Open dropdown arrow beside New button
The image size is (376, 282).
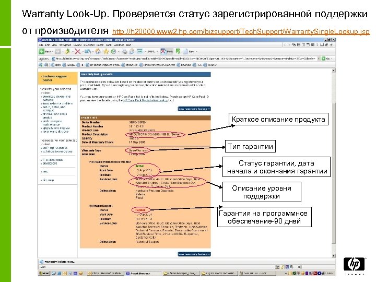[196, 52]
